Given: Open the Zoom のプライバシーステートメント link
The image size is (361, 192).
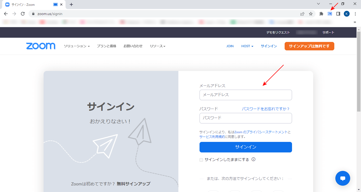Looking at the screenshot, I should click(x=261, y=132).
